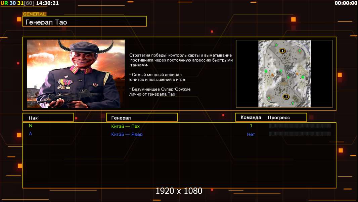Screen dimensions: 358x202
Task: Click the '14:30:21' clock in the overlay
Action: (47, 3)
